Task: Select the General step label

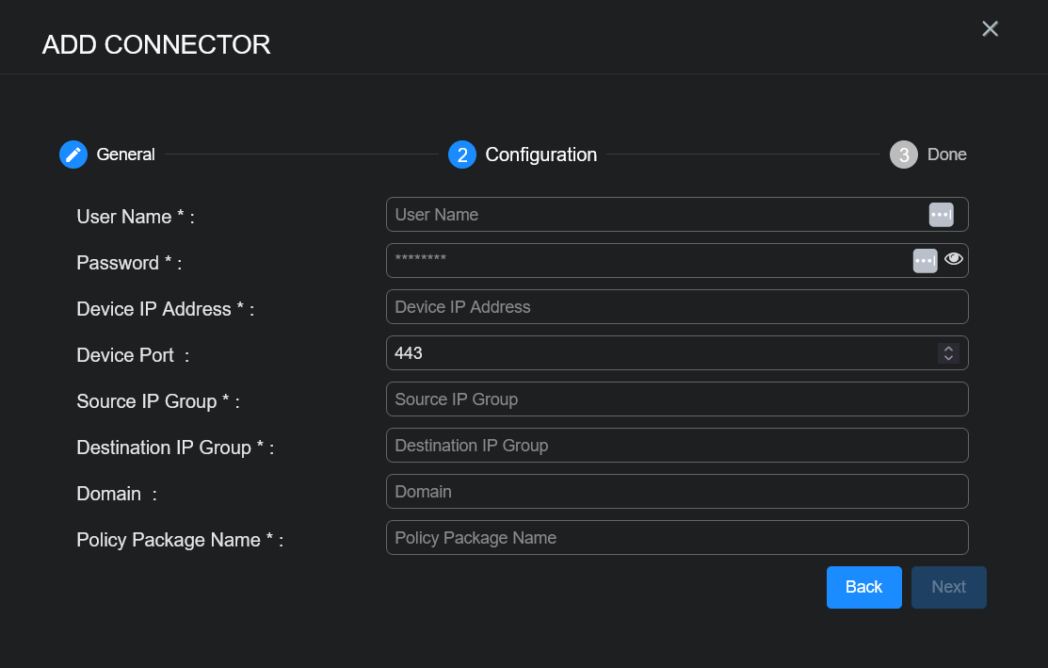Action: point(125,155)
